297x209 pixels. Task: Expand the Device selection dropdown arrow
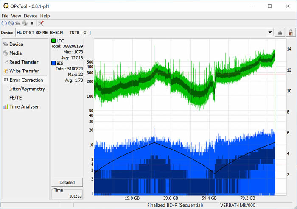270,33
